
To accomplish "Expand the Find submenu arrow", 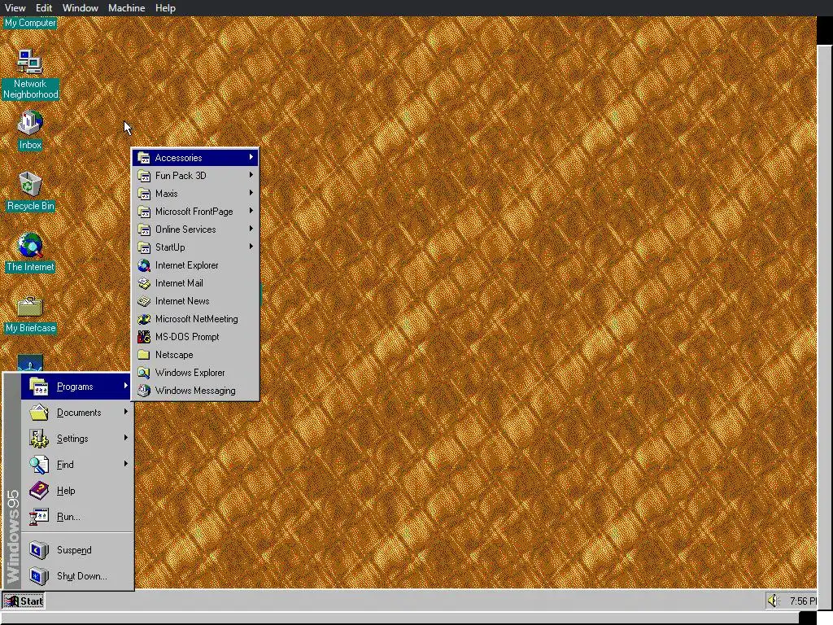I will [x=126, y=463].
